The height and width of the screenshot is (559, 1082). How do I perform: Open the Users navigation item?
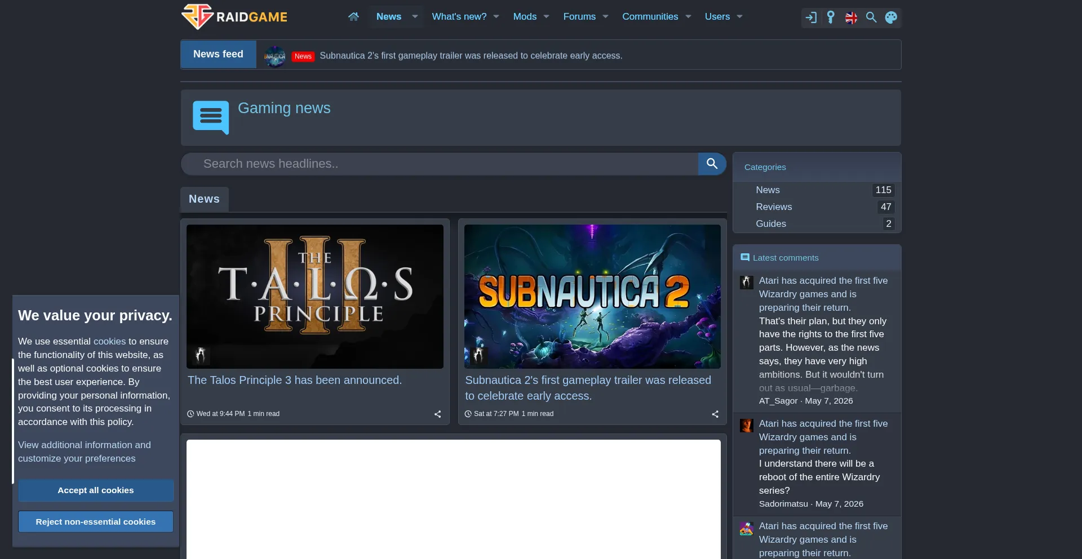717,17
